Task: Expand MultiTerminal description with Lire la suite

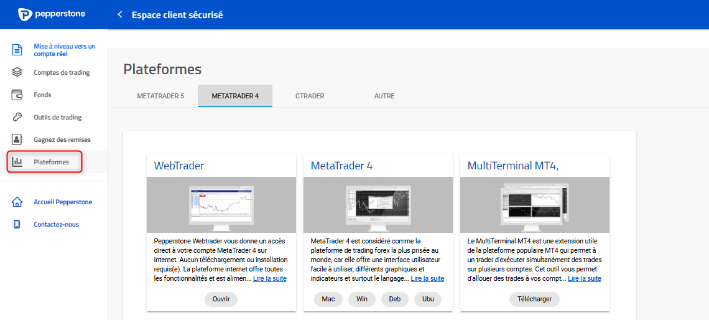Action: pyautogui.click(x=584, y=278)
